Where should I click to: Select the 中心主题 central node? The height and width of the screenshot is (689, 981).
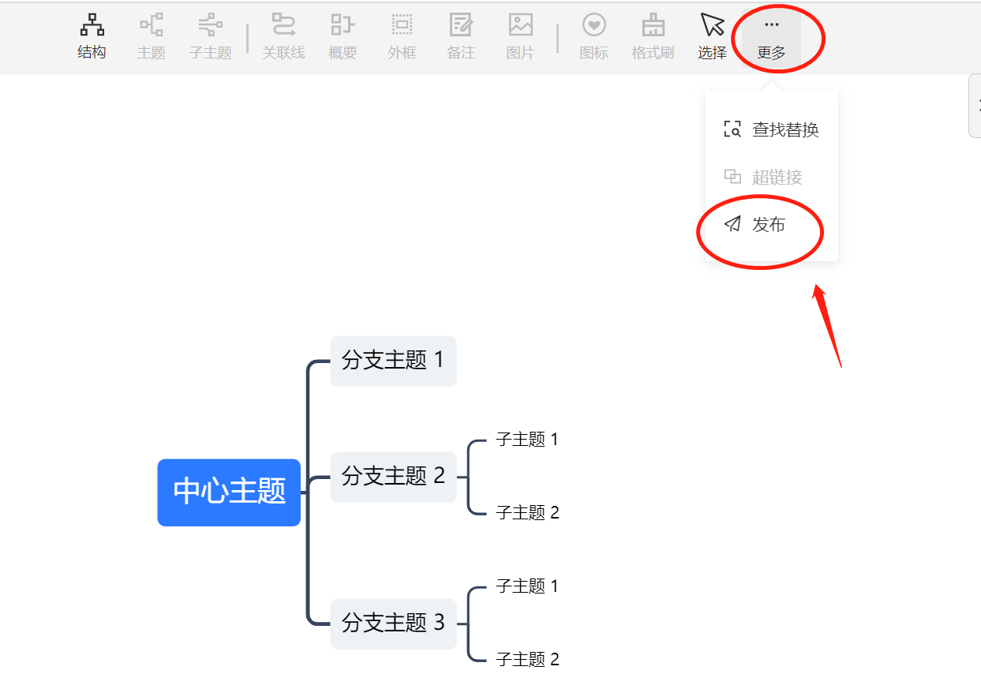coord(229,492)
